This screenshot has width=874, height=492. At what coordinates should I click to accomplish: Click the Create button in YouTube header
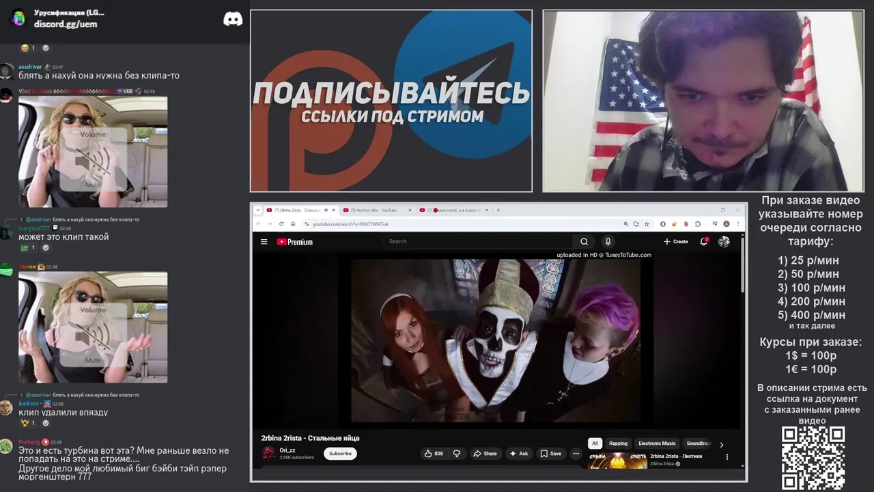(675, 241)
